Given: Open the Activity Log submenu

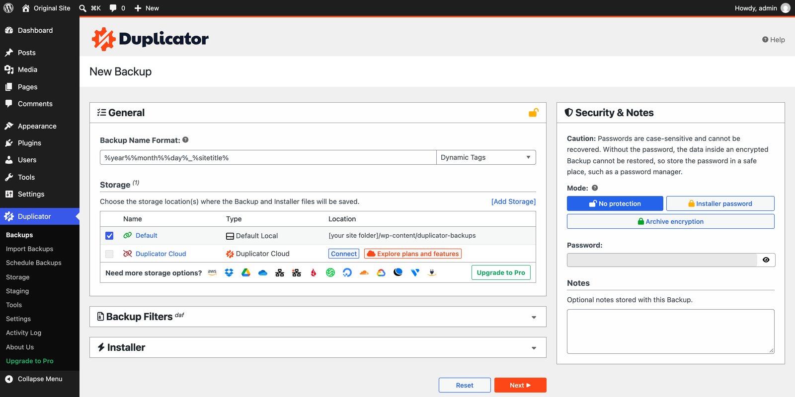Looking at the screenshot, I should pos(23,333).
